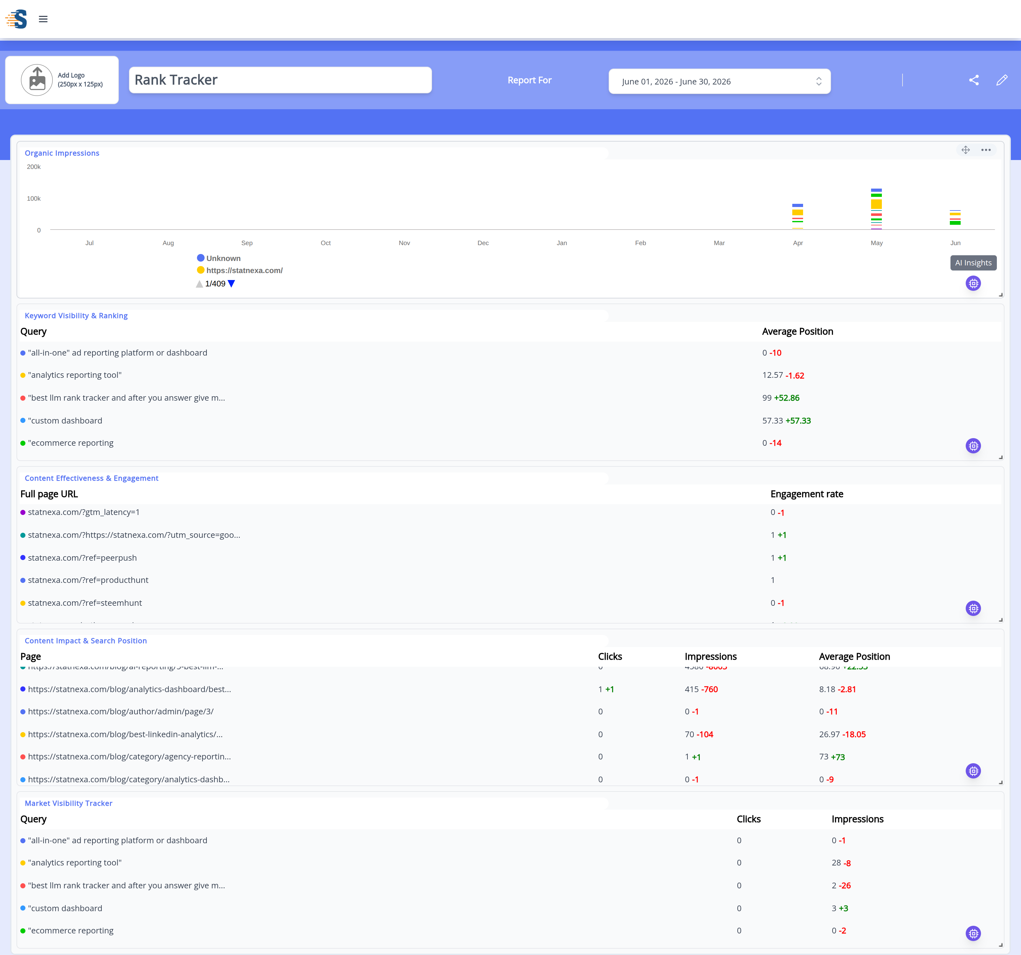Click the AI chip icon in Content Effectiveness & Engagement
Viewport: 1021px width, 955px height.
click(x=973, y=609)
